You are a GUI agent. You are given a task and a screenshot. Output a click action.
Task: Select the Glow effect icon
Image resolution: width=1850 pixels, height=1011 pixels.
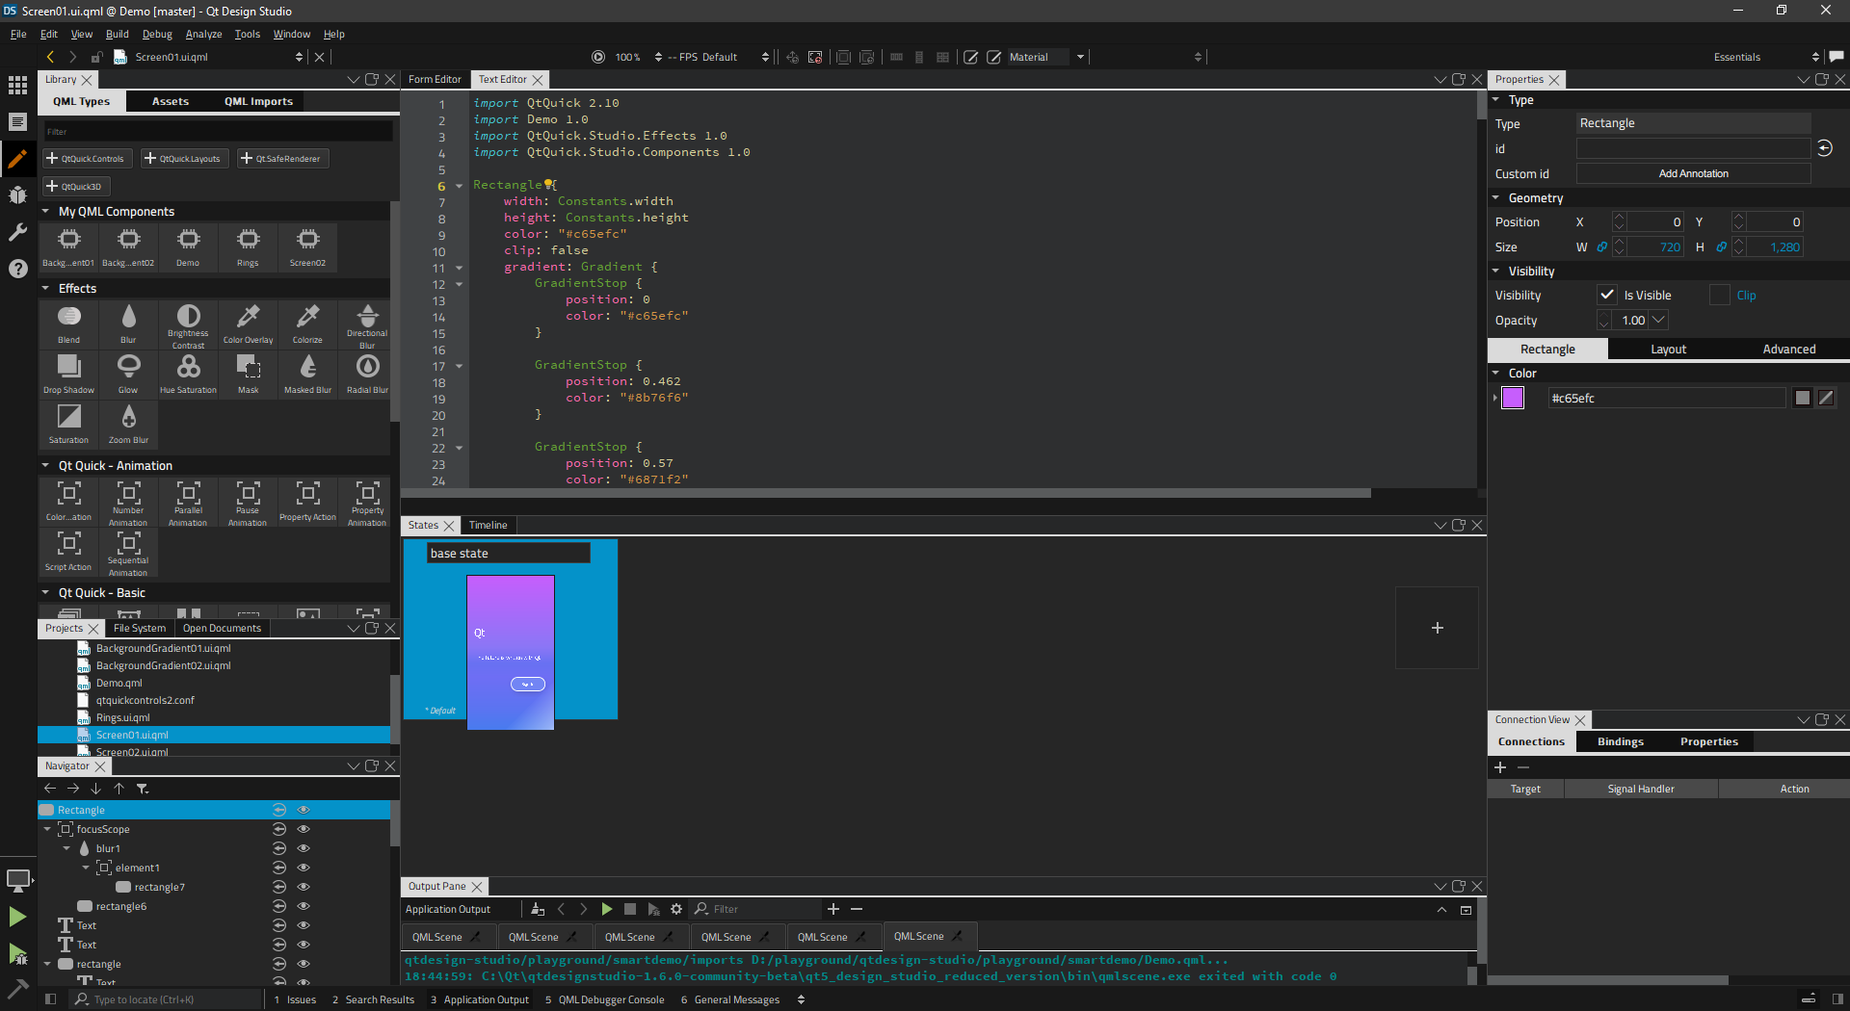coord(128,372)
